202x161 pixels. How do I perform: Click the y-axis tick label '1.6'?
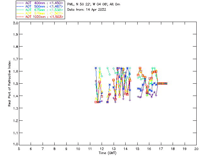tap(15, 71)
